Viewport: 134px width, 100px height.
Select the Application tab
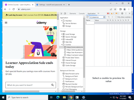pos(91,14)
